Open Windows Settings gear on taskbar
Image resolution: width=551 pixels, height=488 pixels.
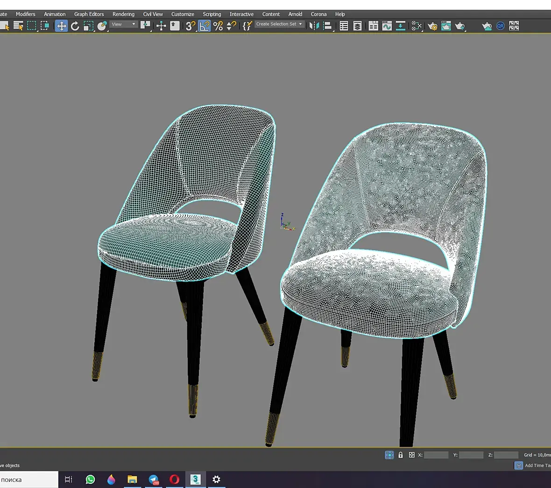tap(217, 479)
